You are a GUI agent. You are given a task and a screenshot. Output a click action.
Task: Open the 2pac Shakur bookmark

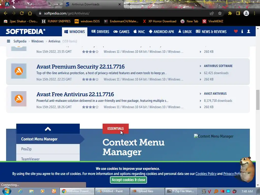21,21
